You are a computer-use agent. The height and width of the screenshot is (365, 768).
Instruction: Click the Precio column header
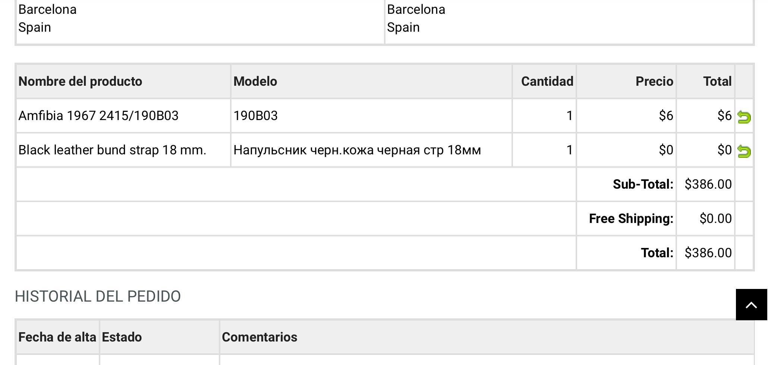point(654,82)
